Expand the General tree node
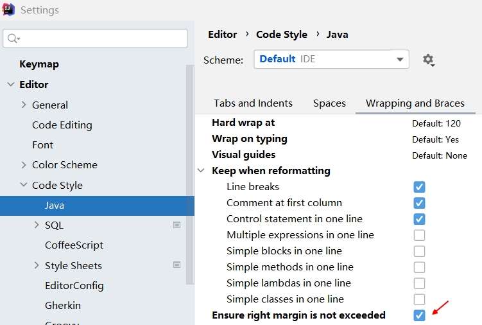 (24, 105)
